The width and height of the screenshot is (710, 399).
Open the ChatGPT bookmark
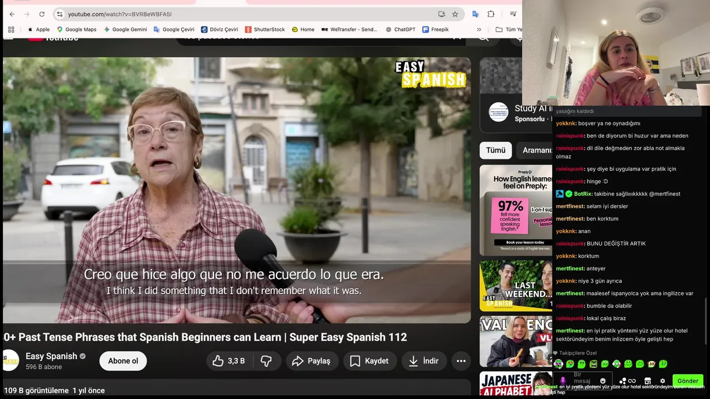pyautogui.click(x=400, y=29)
